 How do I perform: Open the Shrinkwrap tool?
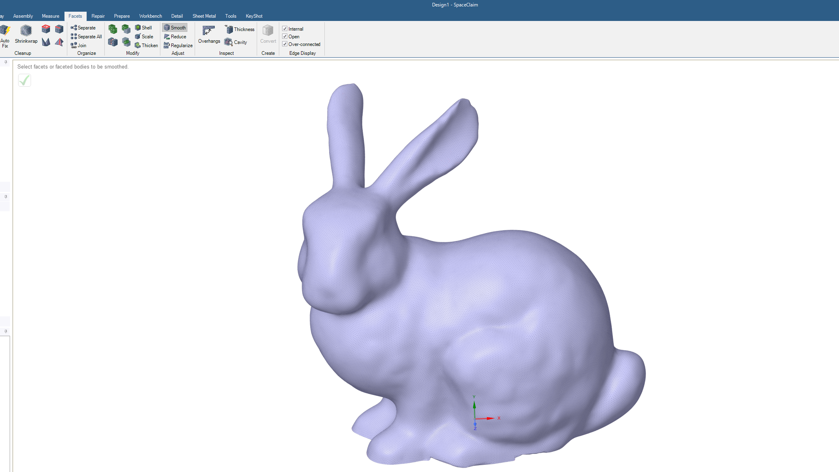pyautogui.click(x=26, y=35)
